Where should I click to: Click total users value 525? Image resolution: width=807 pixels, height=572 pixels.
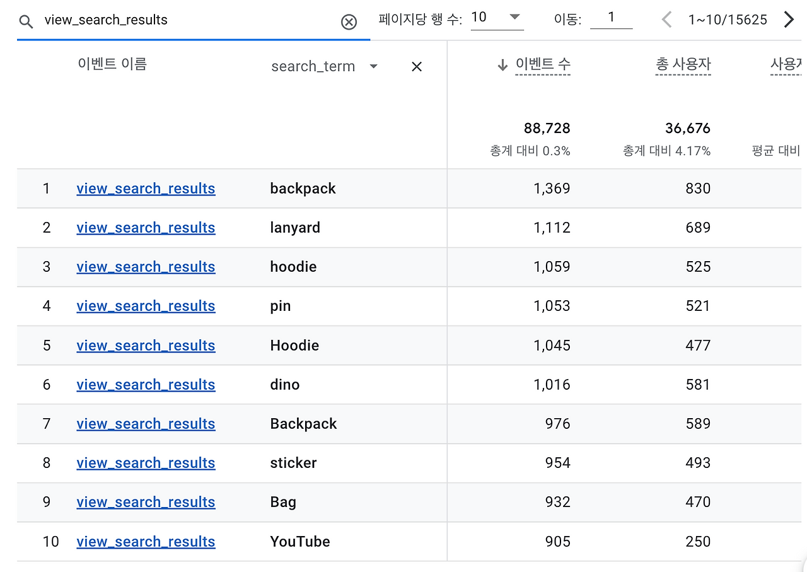[698, 267]
